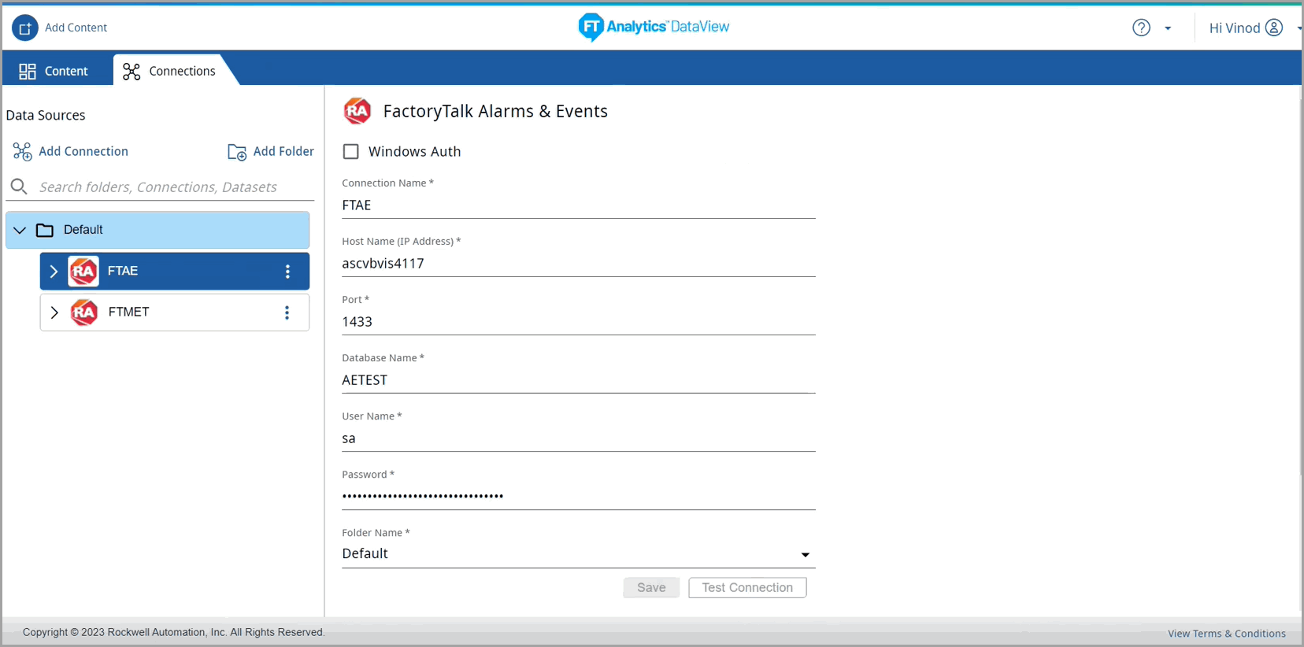Expand the FTAE connection node
Image resolution: width=1304 pixels, height=647 pixels.
click(x=54, y=272)
